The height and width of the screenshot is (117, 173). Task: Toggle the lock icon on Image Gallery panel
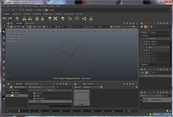[75, 84]
